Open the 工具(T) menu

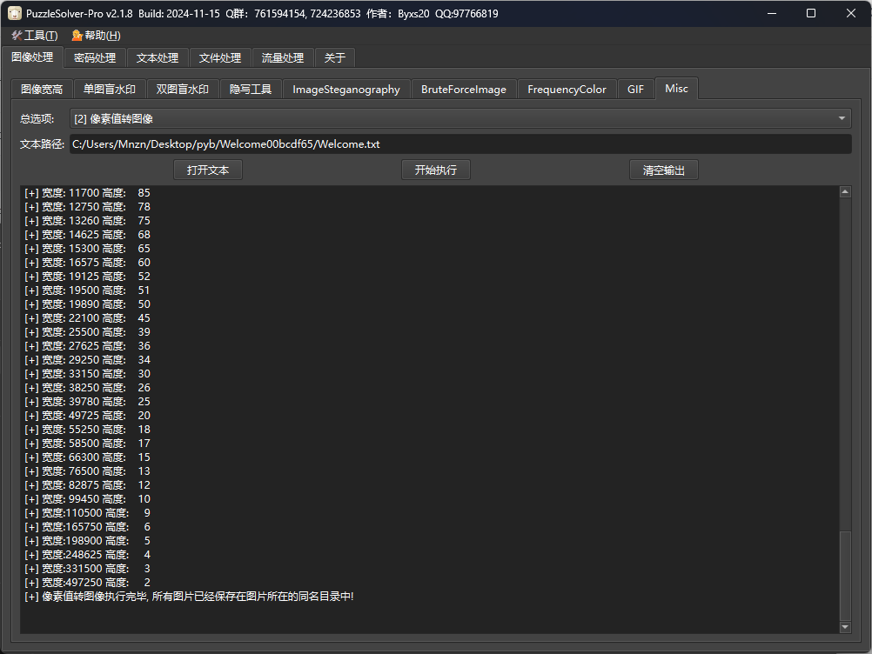coord(35,36)
